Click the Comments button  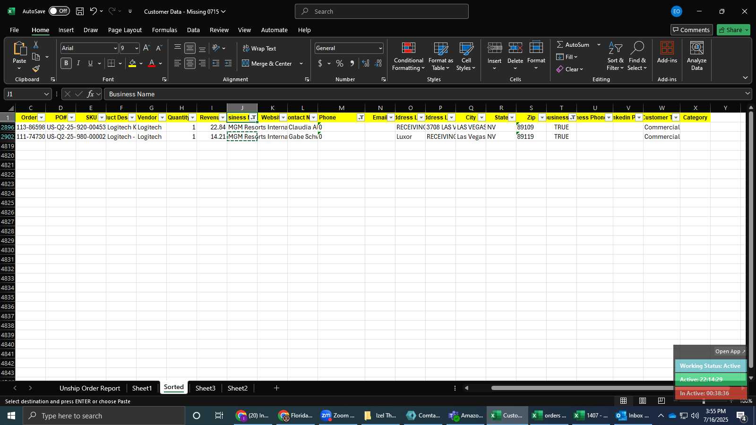[691, 30]
